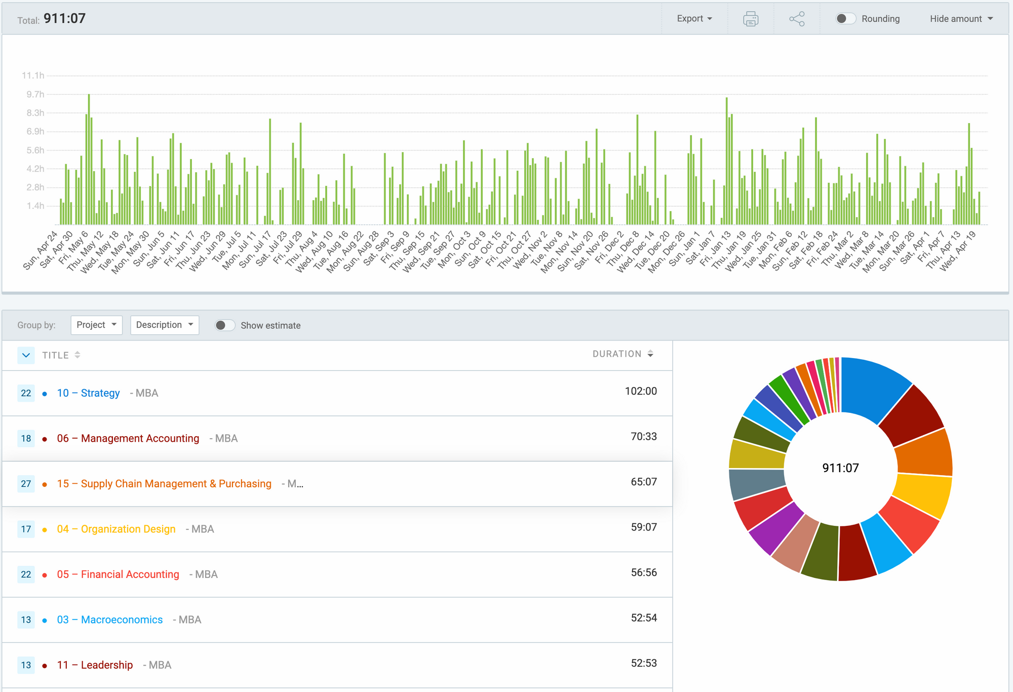The image size is (1013, 692).
Task: Open the 11 – Leadership project link
Action: coord(95,665)
